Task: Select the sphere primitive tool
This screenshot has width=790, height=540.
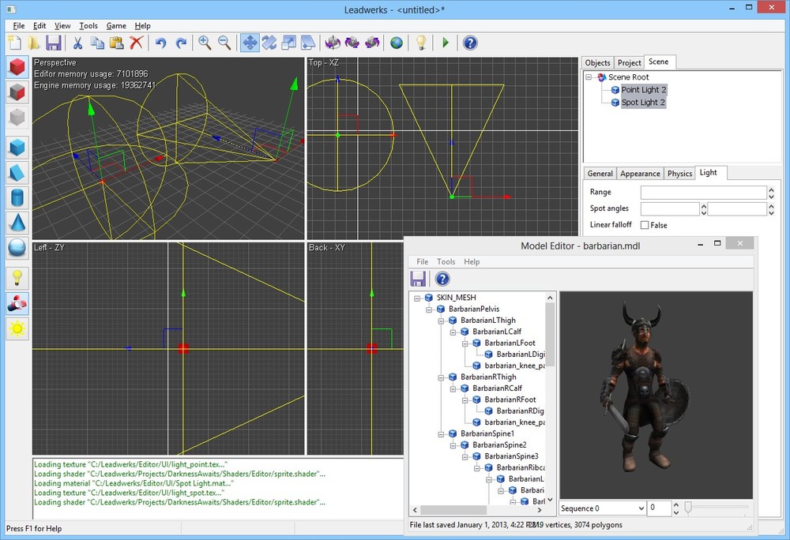Action: click(x=17, y=248)
